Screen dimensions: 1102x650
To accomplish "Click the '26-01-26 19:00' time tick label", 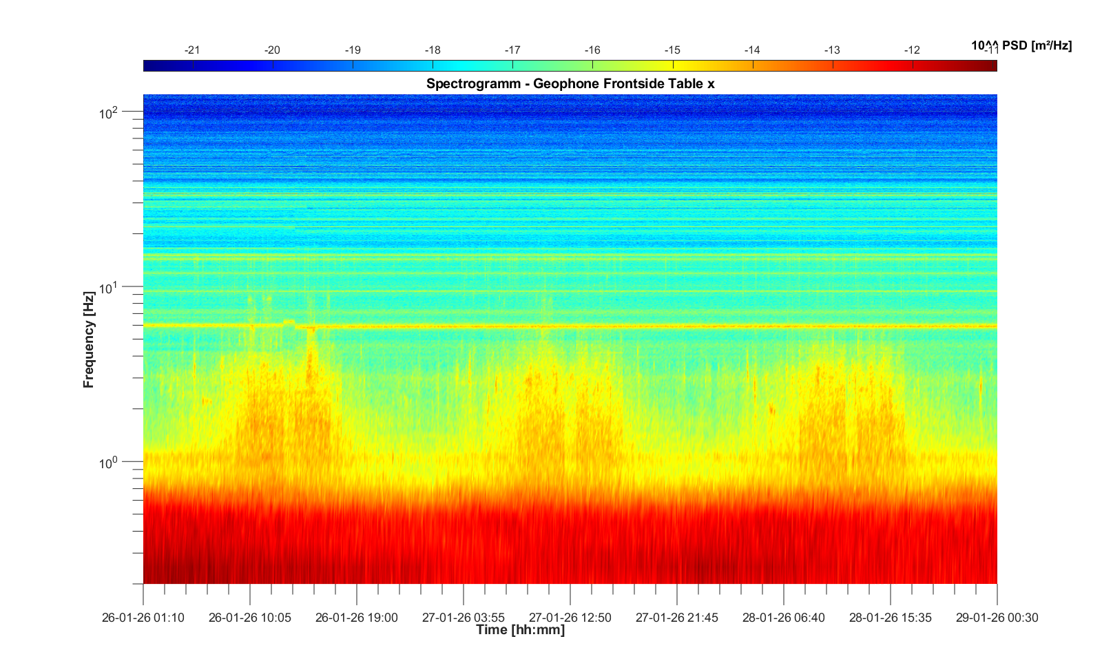I will pos(356,618).
